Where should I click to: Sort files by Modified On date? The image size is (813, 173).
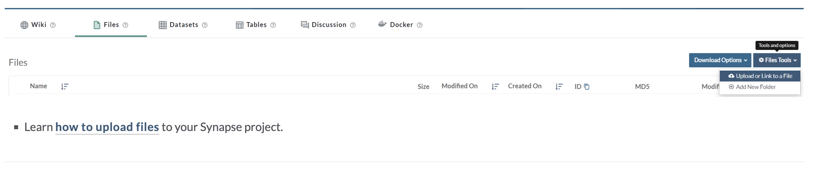click(x=495, y=86)
